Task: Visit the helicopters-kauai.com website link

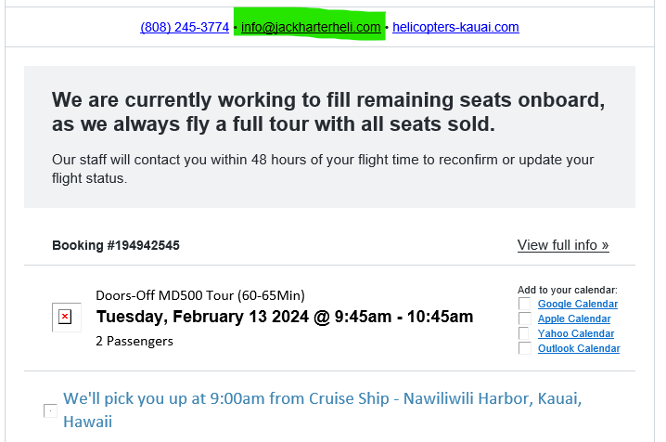Action: [x=455, y=27]
